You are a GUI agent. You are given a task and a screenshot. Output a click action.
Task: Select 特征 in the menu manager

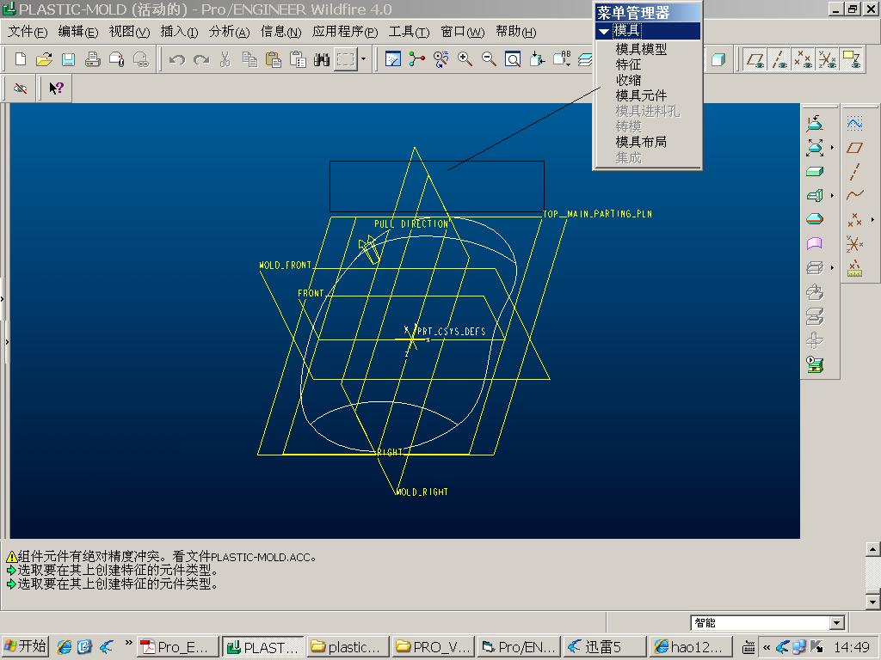pyautogui.click(x=628, y=64)
